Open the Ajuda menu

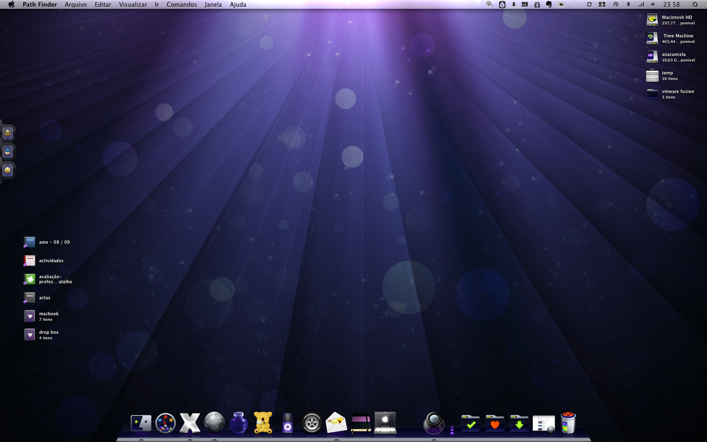[238, 5]
